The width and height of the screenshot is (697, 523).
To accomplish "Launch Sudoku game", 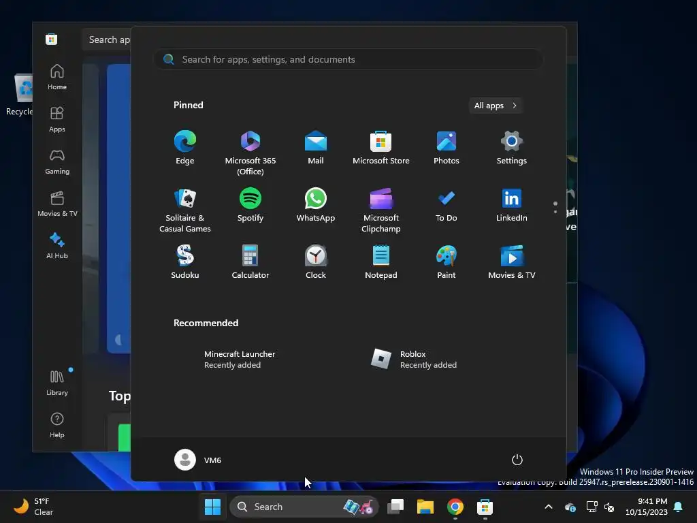I will pos(185,262).
